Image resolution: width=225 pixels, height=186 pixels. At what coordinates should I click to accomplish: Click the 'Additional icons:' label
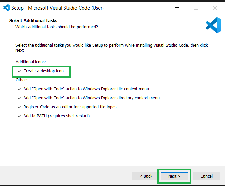click(x=31, y=62)
